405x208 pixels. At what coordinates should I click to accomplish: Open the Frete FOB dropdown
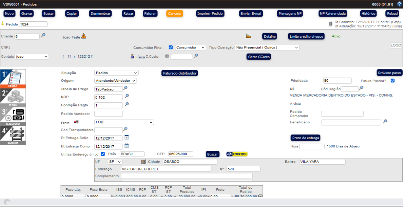click(x=124, y=122)
